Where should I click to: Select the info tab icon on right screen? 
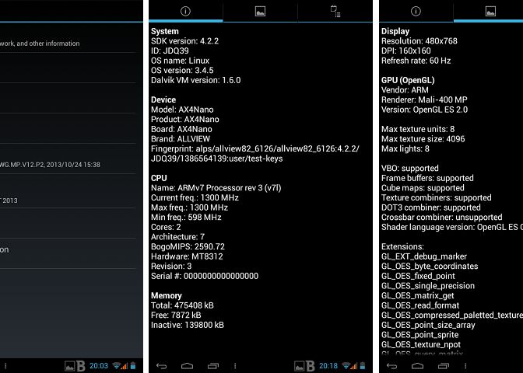[416, 11]
